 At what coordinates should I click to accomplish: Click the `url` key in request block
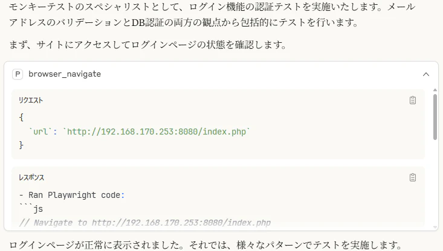coord(40,132)
